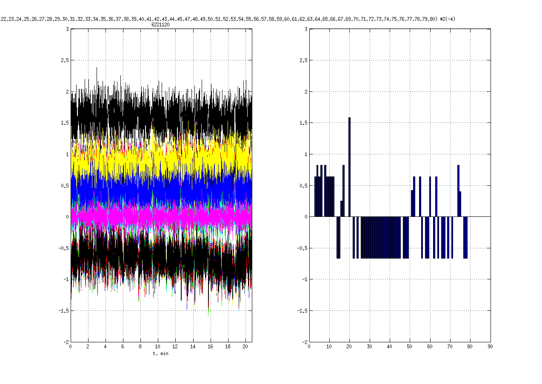Click y-axis tick label 2.5 on left plot
Viewport: 542px width, 384px height.
tap(65, 60)
